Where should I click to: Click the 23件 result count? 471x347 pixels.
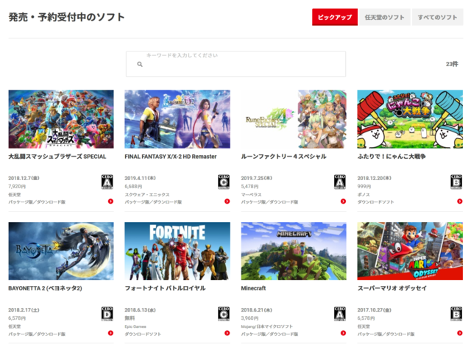coord(452,64)
